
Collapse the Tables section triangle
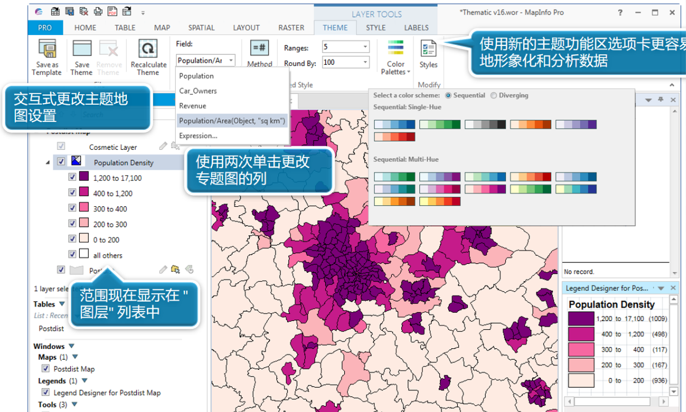pyautogui.click(x=62, y=304)
